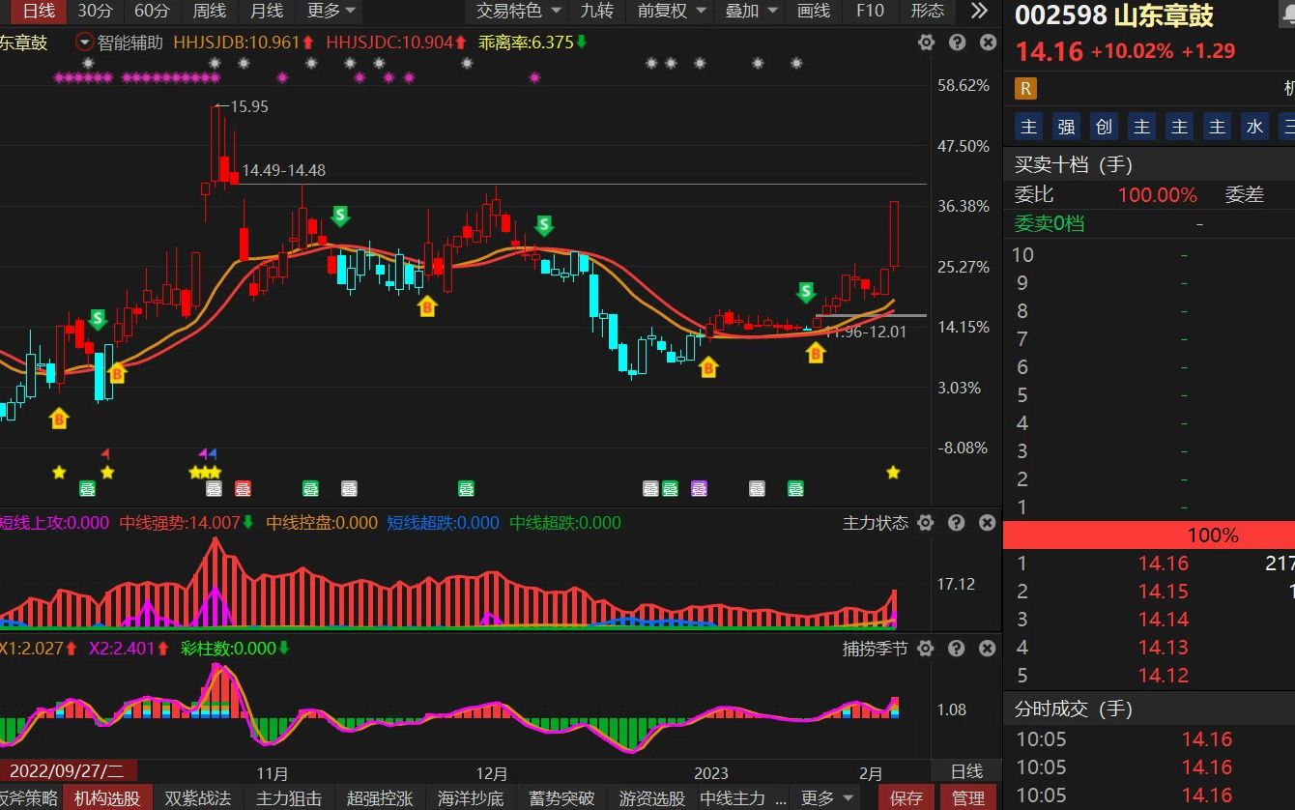Close the 捕捞季节 sub-panel

point(987,649)
